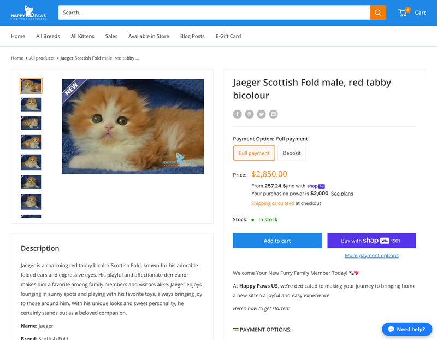Share product on Facebook
This screenshot has height=340, width=437.
pyautogui.click(x=237, y=114)
